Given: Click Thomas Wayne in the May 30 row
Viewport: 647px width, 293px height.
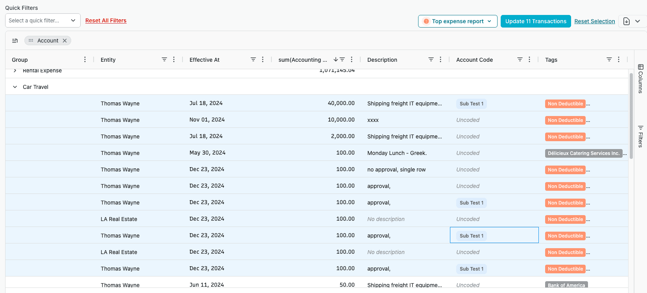Looking at the screenshot, I should coord(120,153).
